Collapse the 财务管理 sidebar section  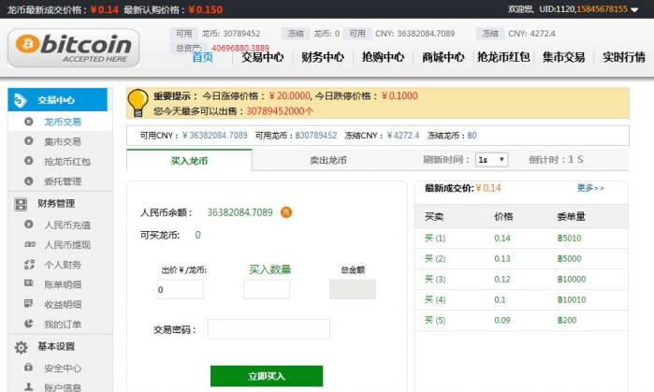(56, 203)
